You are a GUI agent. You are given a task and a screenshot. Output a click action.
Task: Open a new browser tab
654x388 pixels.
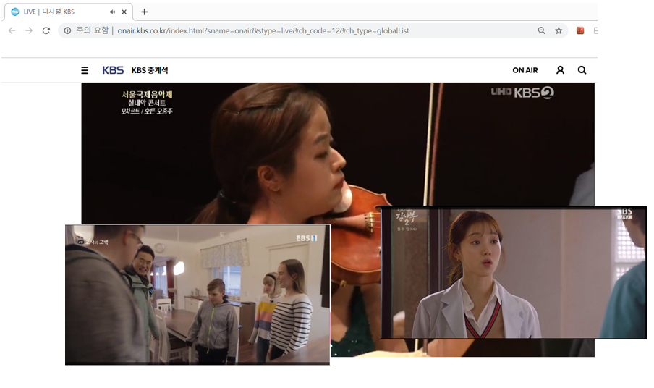pos(144,12)
